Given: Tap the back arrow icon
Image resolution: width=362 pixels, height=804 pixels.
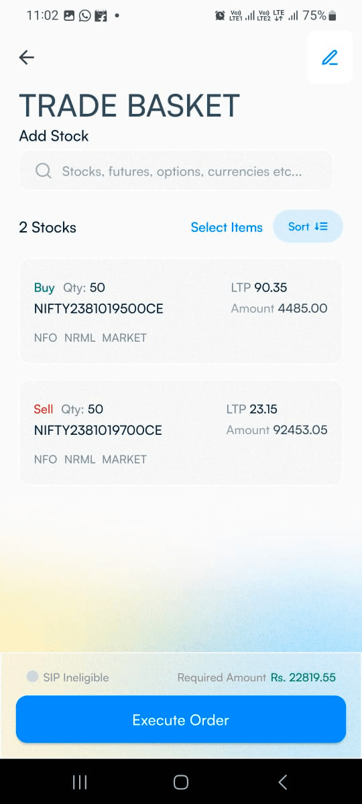Looking at the screenshot, I should point(27,58).
